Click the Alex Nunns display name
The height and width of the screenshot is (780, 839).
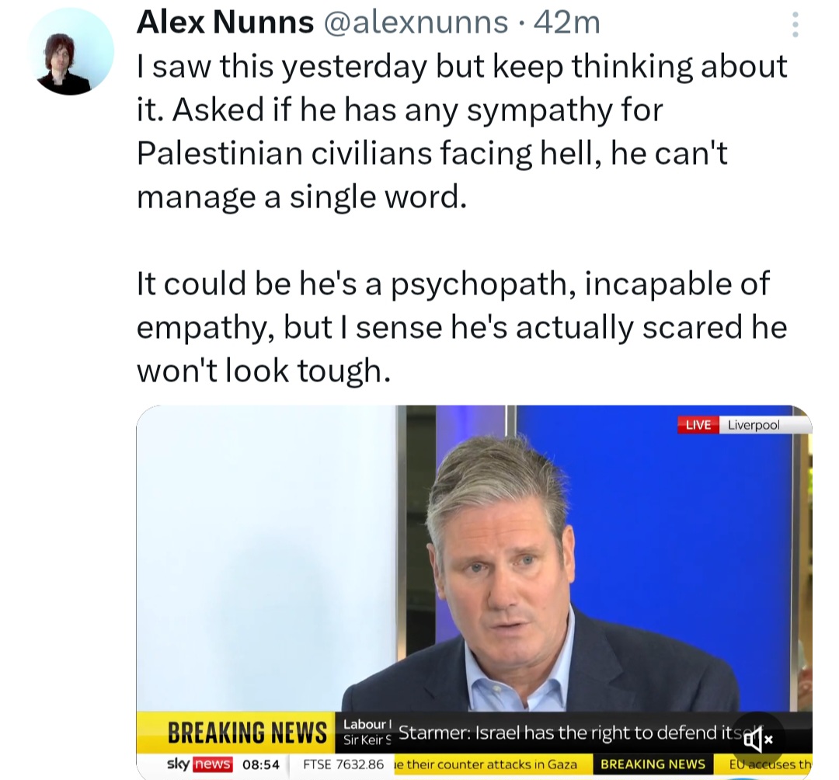(225, 23)
